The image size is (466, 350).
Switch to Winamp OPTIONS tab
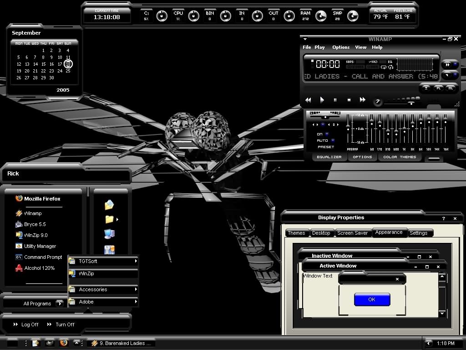(x=362, y=157)
